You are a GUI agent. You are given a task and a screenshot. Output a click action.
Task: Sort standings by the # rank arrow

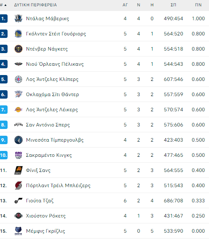coord(5,5)
